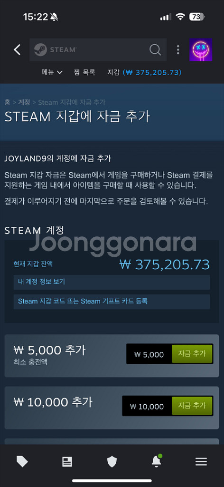
Task: Open the hamburger menu tab
Action: [x=201, y=462]
